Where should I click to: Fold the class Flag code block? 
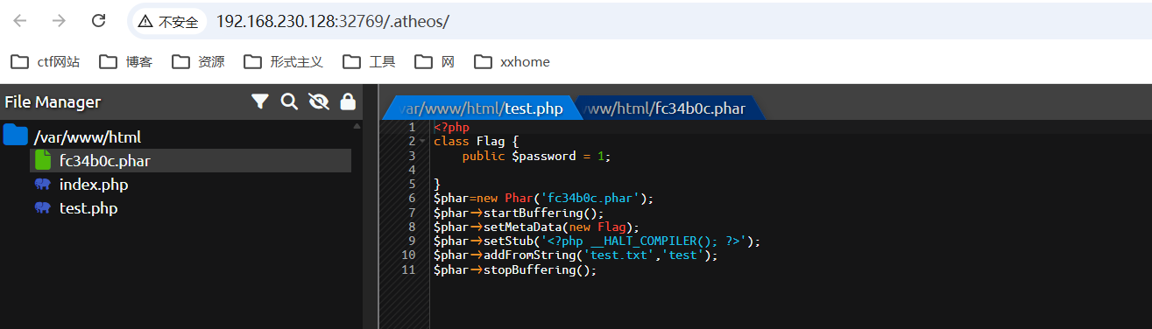(x=422, y=141)
